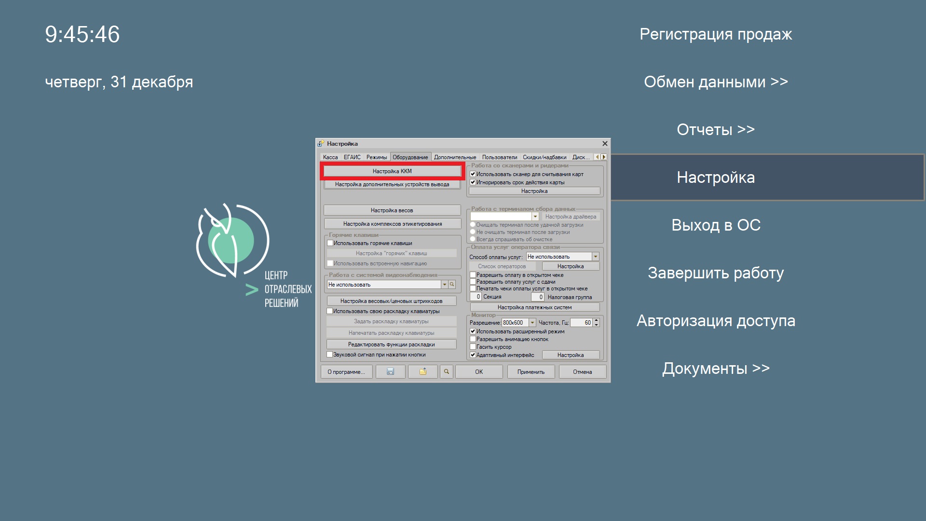Screen dimensions: 926x521
Task: Click Настройка платежных систем button
Action: click(x=535, y=307)
